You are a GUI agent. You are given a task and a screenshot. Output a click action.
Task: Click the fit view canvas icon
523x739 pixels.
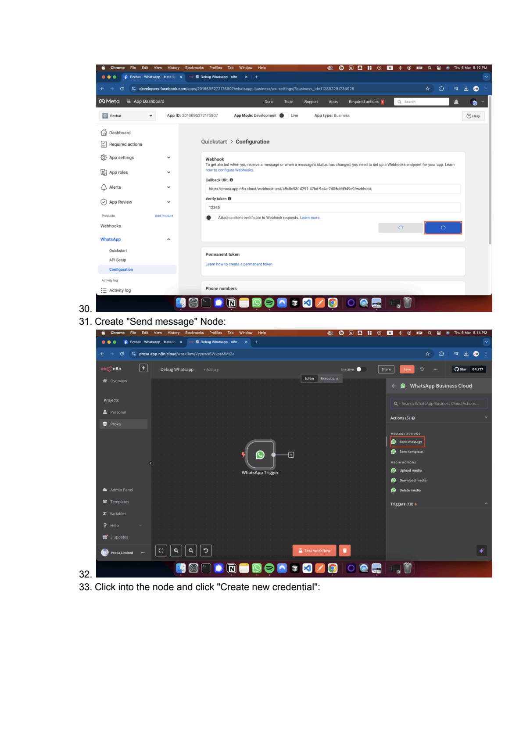pyautogui.click(x=161, y=550)
